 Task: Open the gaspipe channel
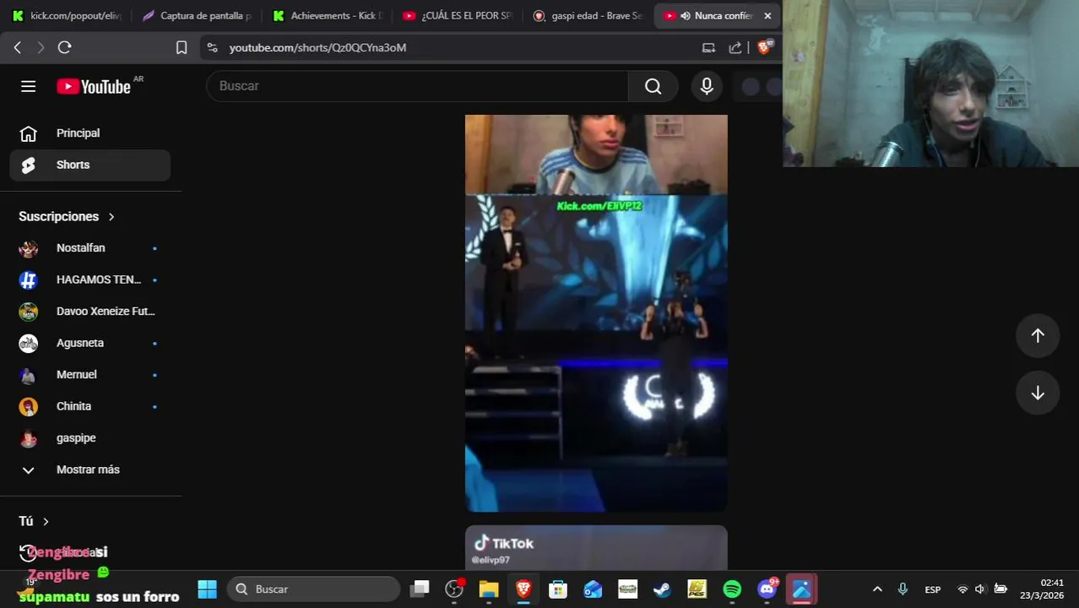pyautogui.click(x=90, y=438)
